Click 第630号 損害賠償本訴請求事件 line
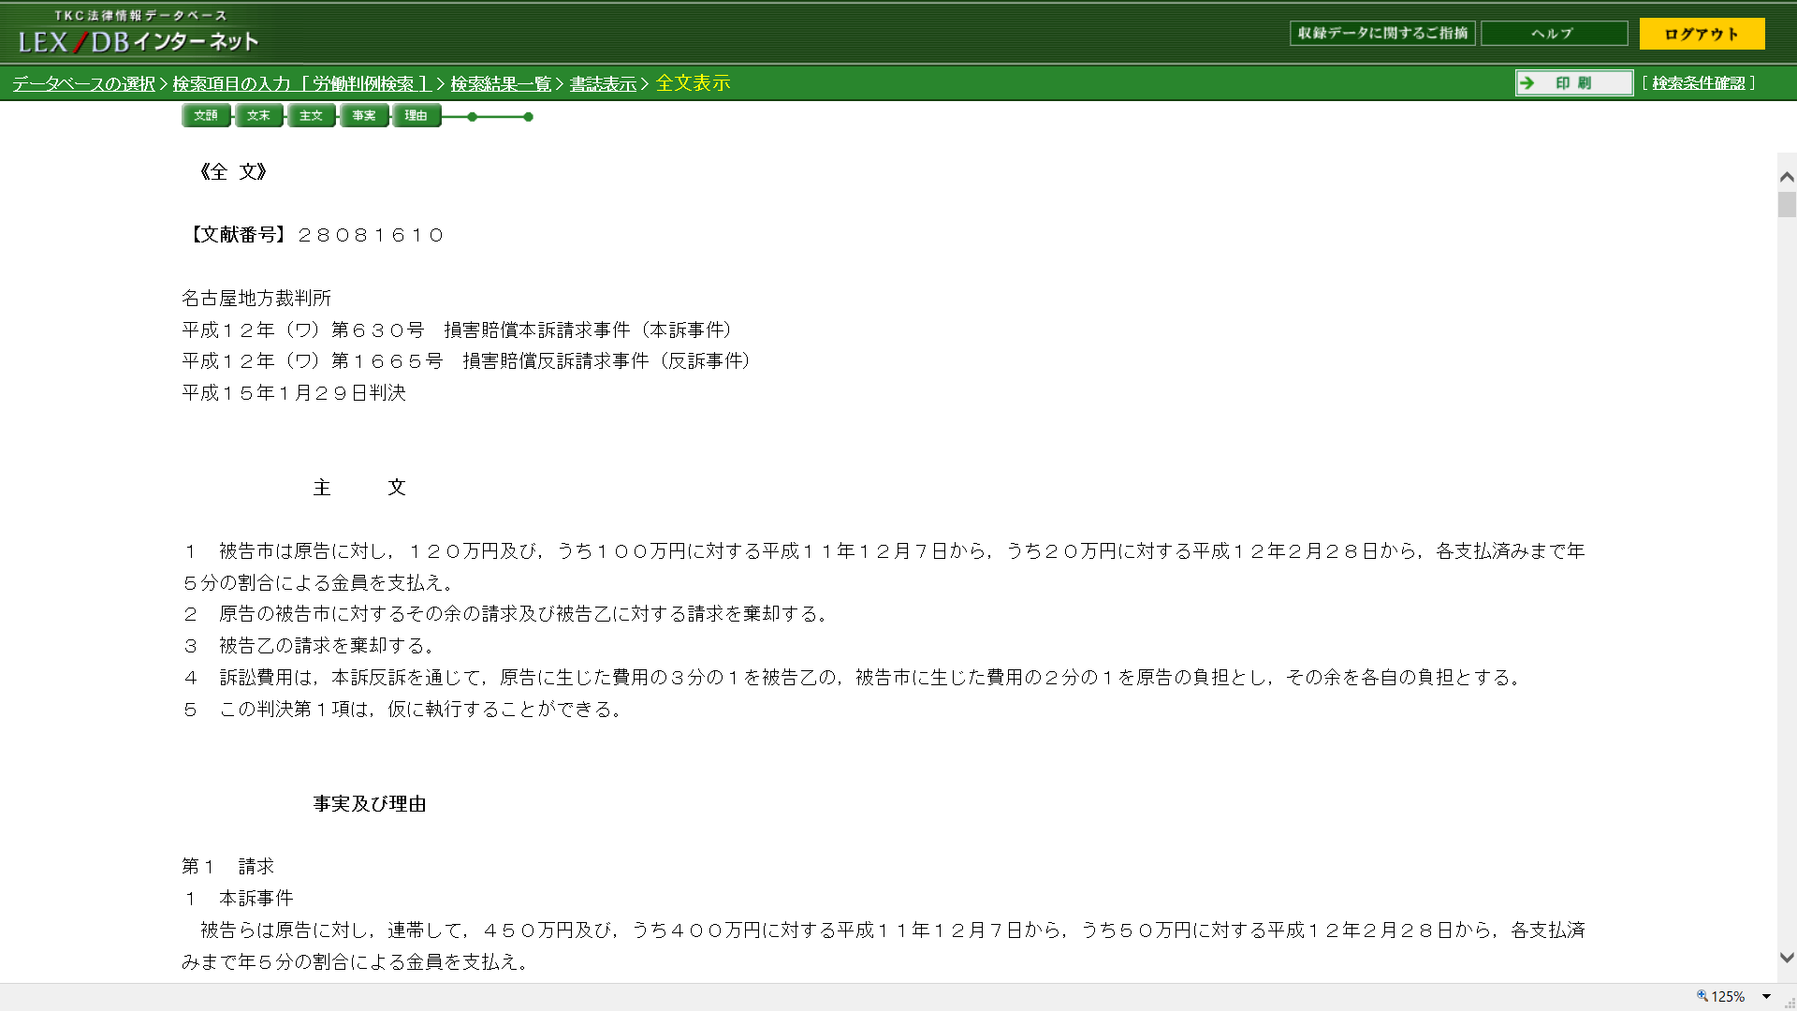1797x1011 pixels. pos(460,330)
